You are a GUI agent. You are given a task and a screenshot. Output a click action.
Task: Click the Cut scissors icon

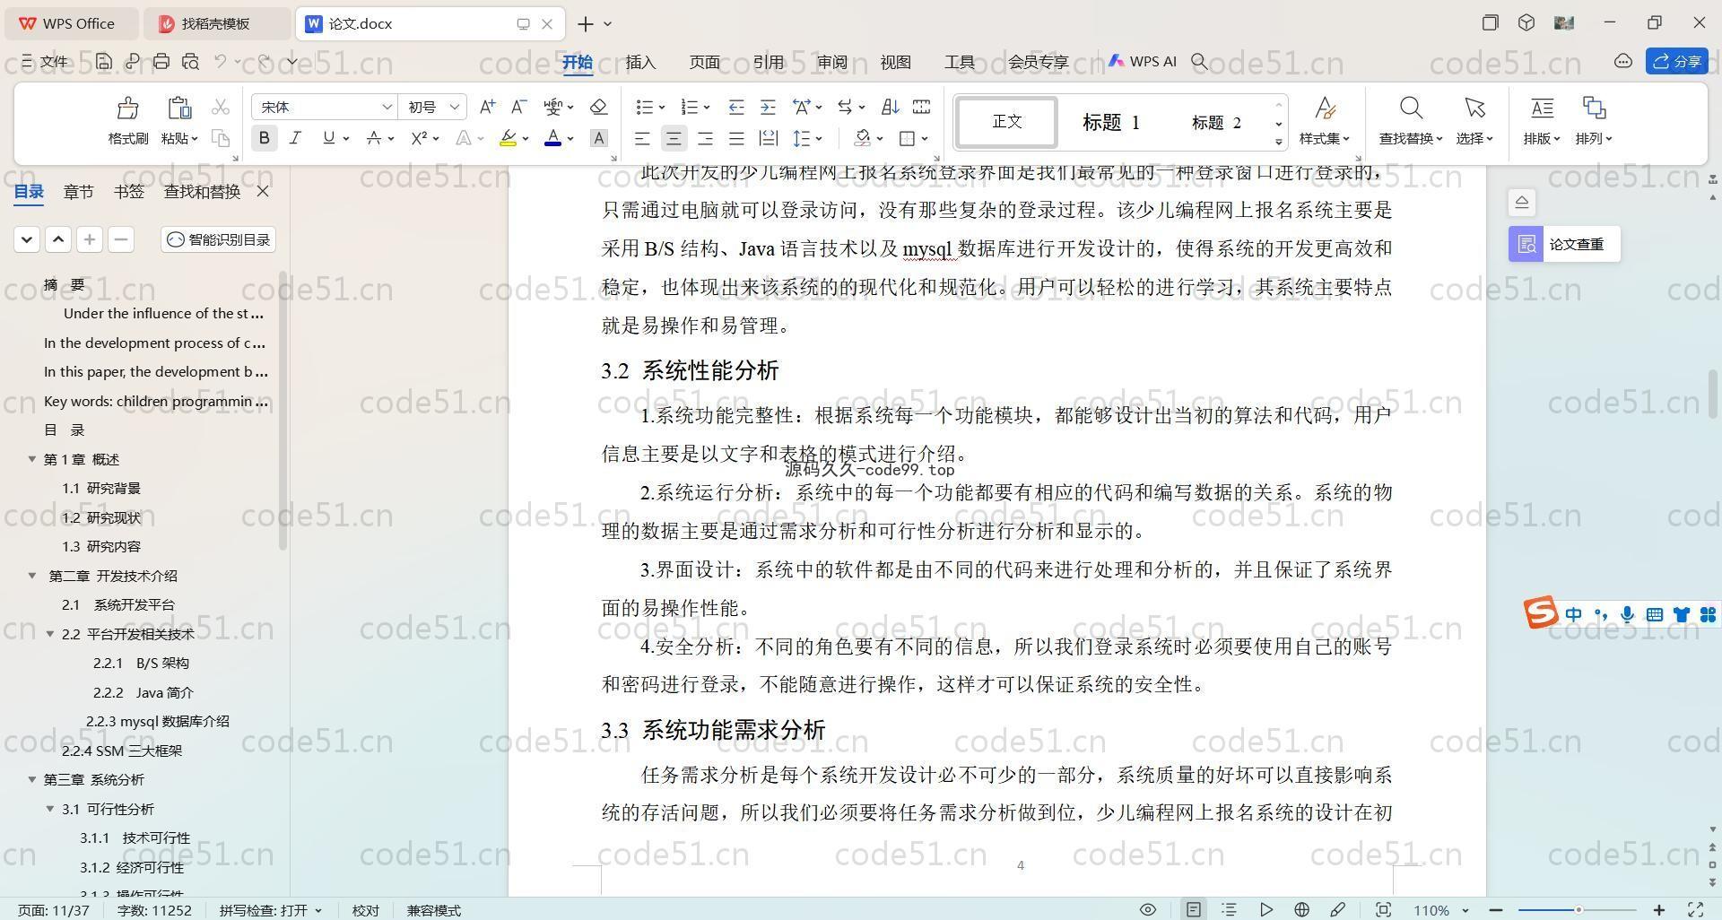coord(221,108)
